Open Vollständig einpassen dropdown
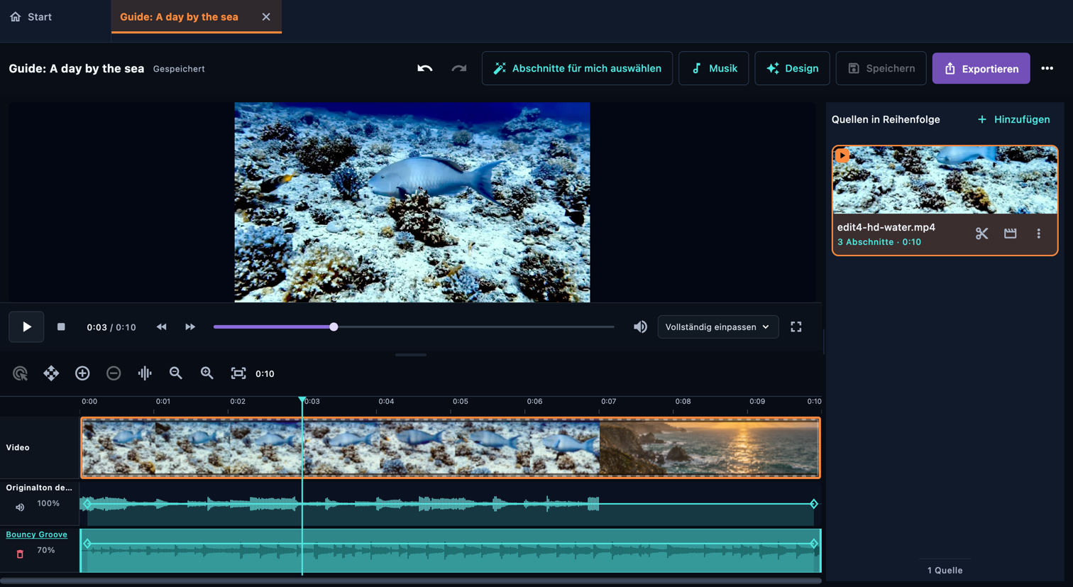The width and height of the screenshot is (1073, 587). pyautogui.click(x=717, y=327)
